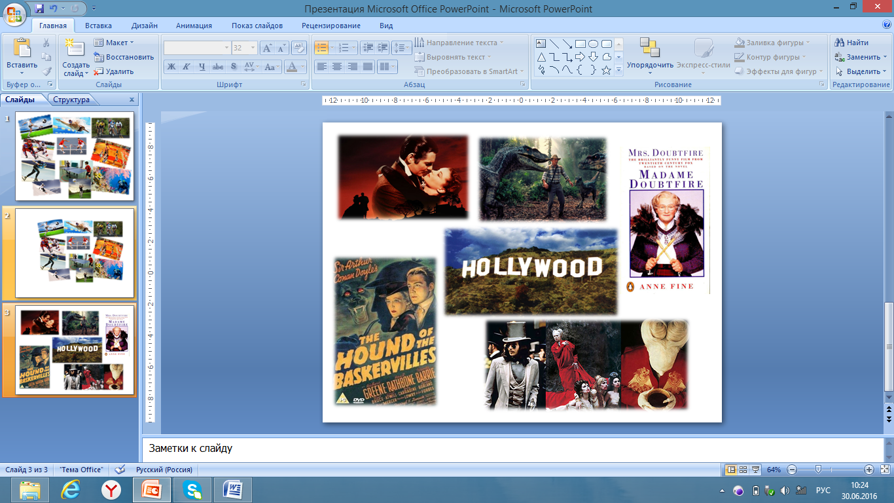Click the Найти find button
894x503 pixels.
pos(852,43)
